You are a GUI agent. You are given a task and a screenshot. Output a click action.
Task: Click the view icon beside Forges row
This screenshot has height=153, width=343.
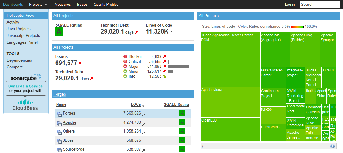point(59,114)
